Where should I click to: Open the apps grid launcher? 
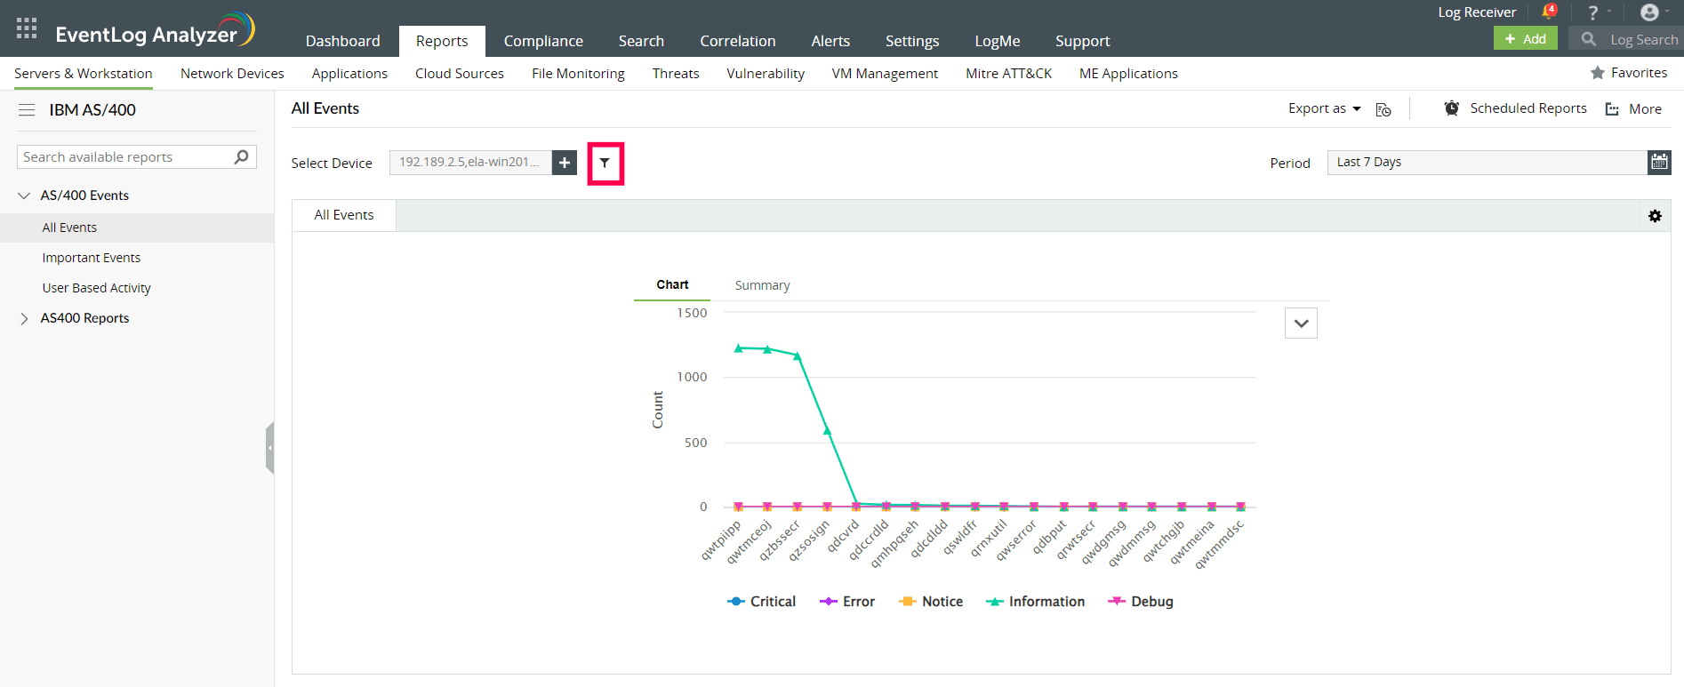coord(27,28)
